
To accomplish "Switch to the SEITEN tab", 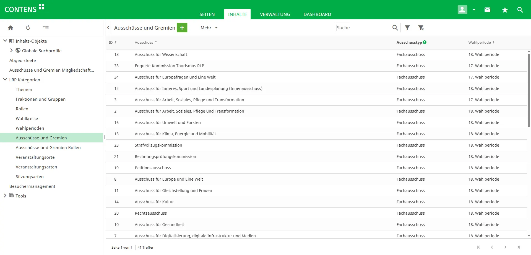I will (207, 14).
